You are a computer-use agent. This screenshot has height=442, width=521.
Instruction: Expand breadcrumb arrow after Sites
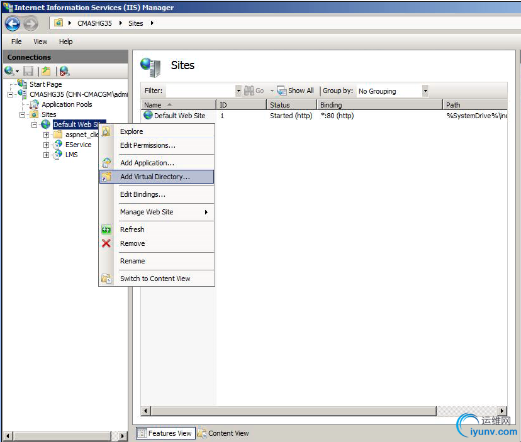coord(152,23)
